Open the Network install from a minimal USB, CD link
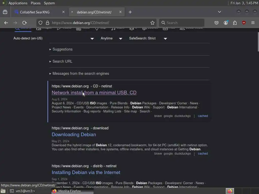Viewport: 259px width, 194px height. pos(94,93)
